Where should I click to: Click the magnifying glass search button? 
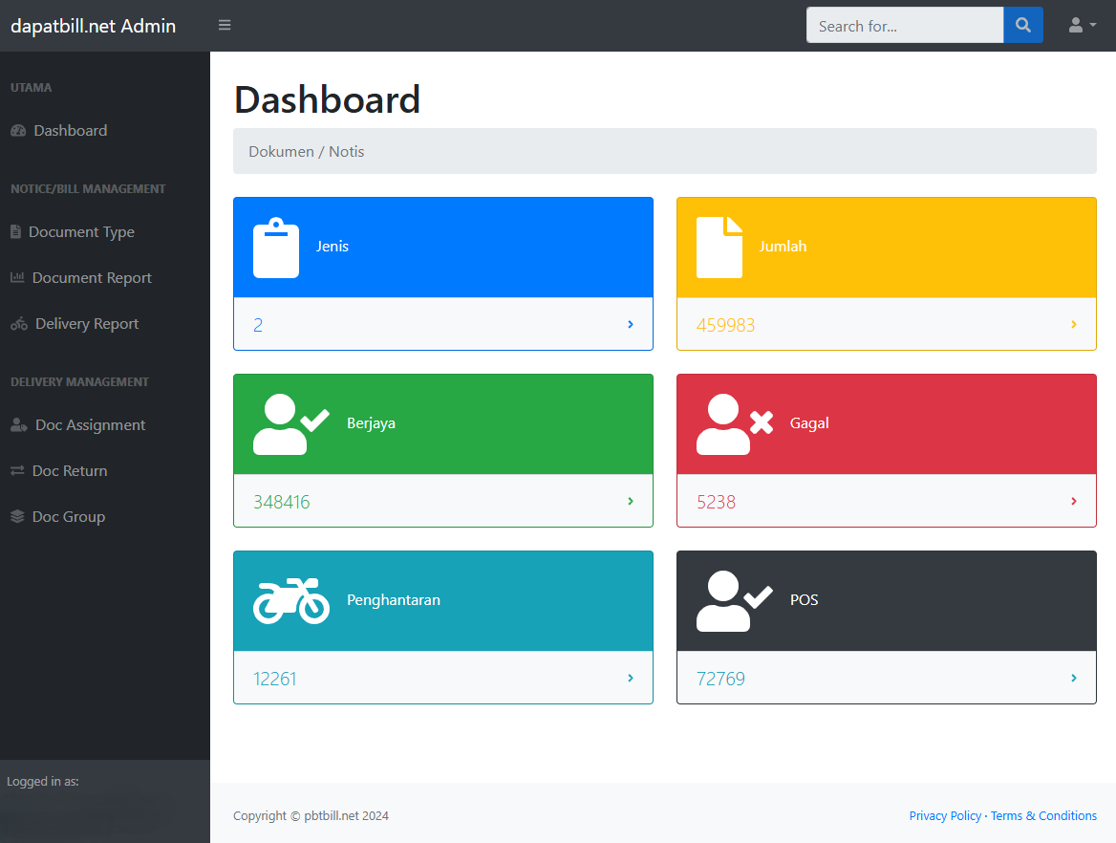1022,26
